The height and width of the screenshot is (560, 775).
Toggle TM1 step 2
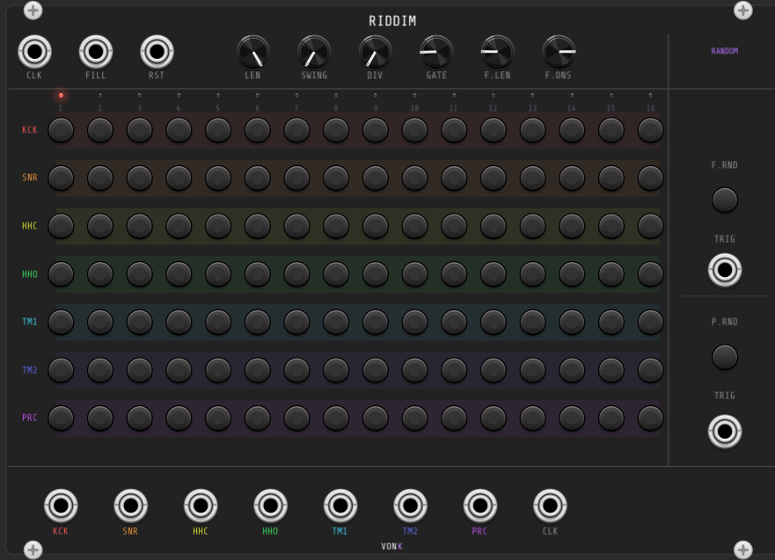(99, 322)
